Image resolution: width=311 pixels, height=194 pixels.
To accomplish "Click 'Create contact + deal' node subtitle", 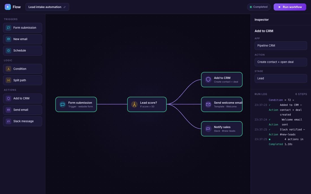I will click(226, 82).
